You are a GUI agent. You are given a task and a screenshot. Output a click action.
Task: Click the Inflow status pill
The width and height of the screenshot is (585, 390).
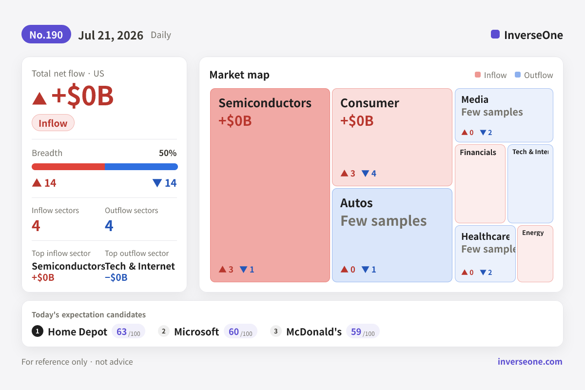[x=53, y=123]
